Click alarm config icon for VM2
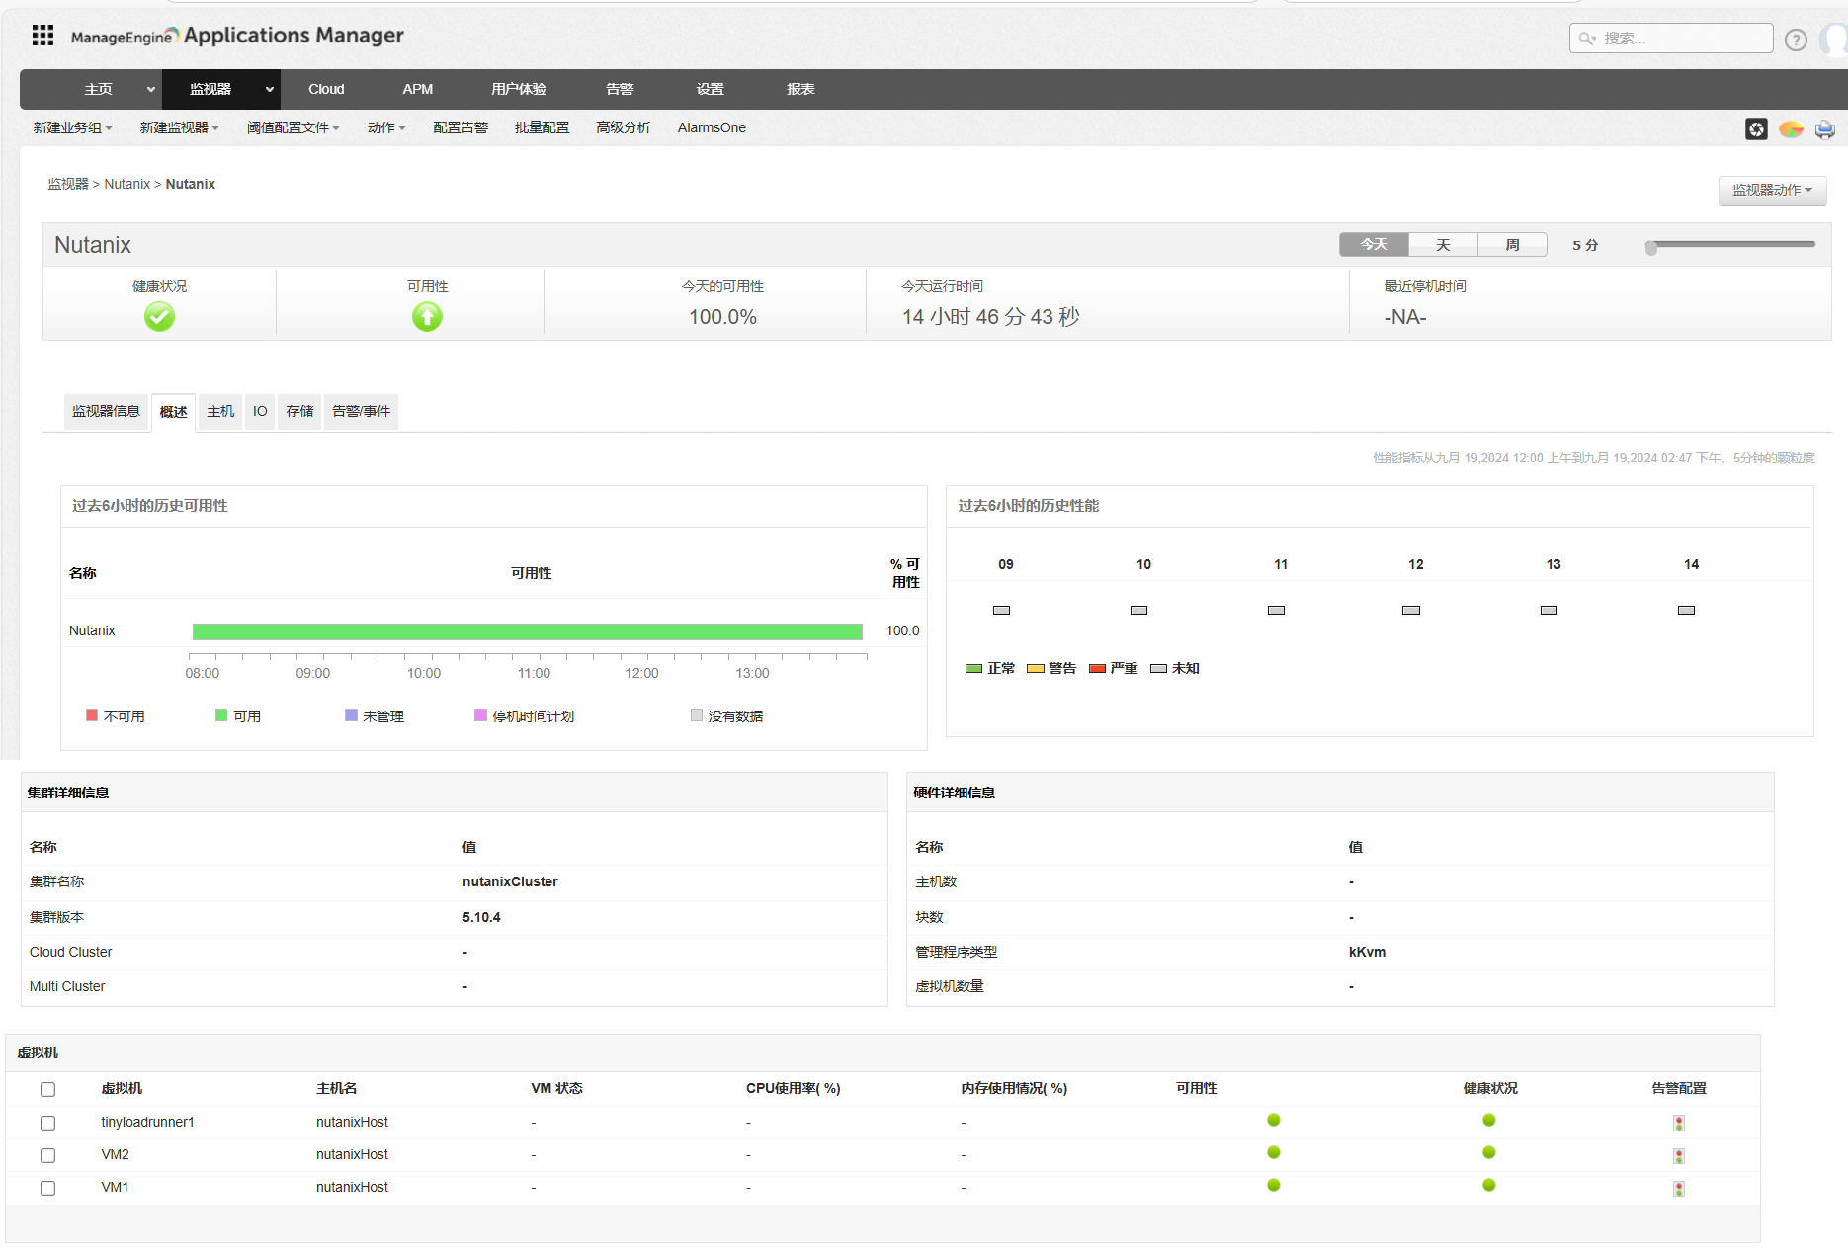Viewport: 1848px width, 1257px height. click(1678, 1156)
